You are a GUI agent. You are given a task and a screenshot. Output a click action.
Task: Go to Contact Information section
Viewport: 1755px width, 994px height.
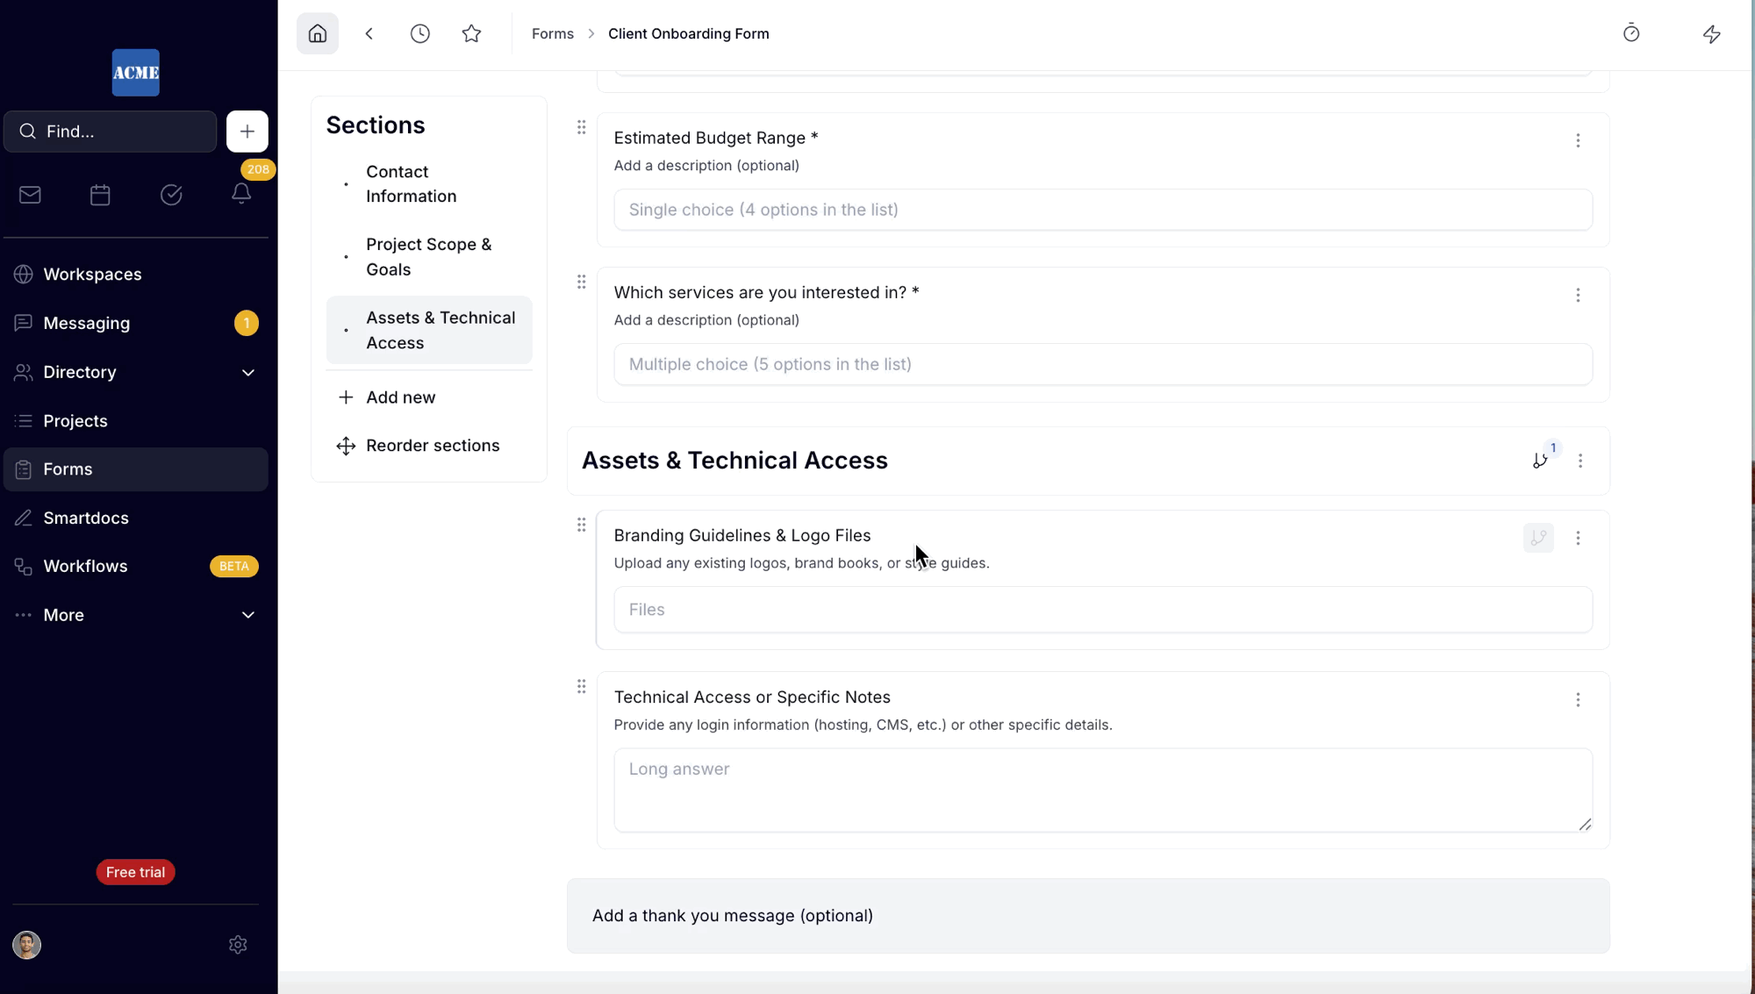tap(412, 184)
